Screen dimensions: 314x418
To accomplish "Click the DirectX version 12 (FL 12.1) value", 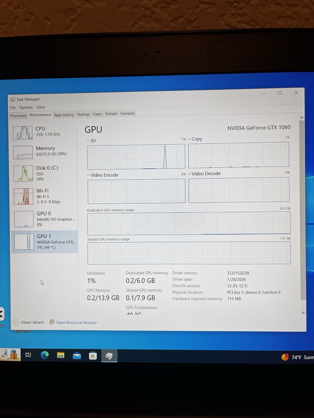I will click(237, 286).
